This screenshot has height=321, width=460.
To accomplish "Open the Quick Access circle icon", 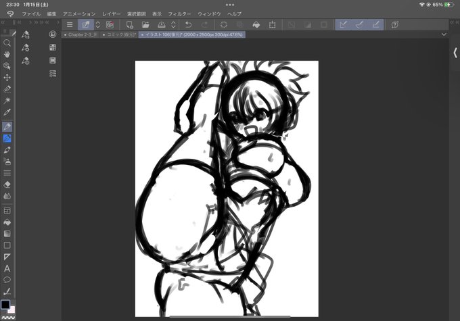I will pyautogui.click(x=53, y=34).
